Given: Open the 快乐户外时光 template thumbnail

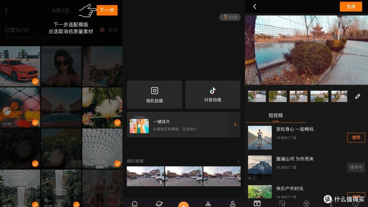Looking at the screenshot, I should click(260, 192).
